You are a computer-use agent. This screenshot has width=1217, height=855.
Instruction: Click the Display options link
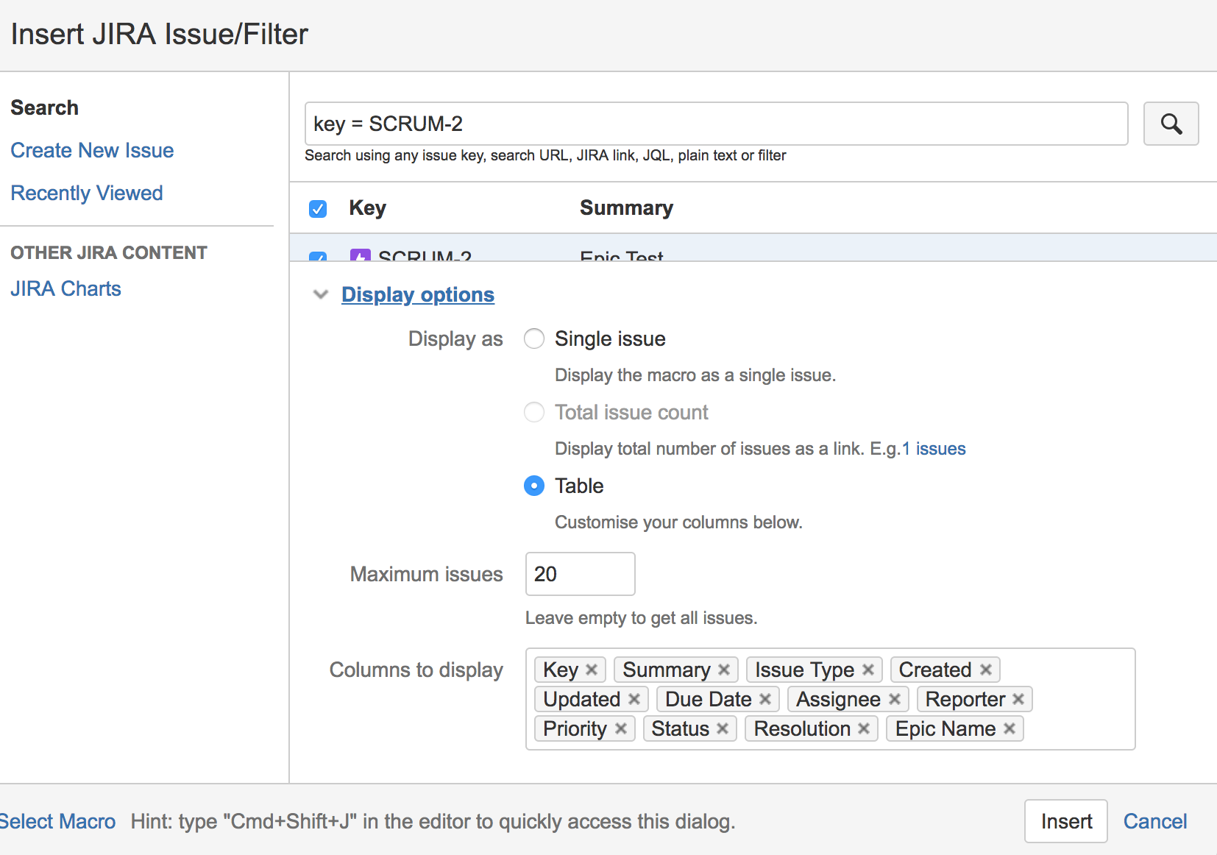click(418, 294)
